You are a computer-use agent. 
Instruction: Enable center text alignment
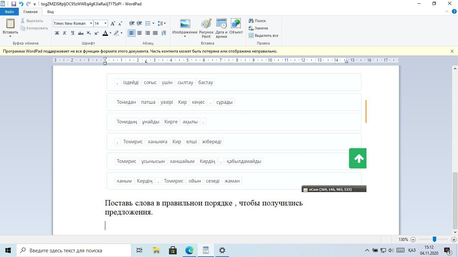(139, 33)
